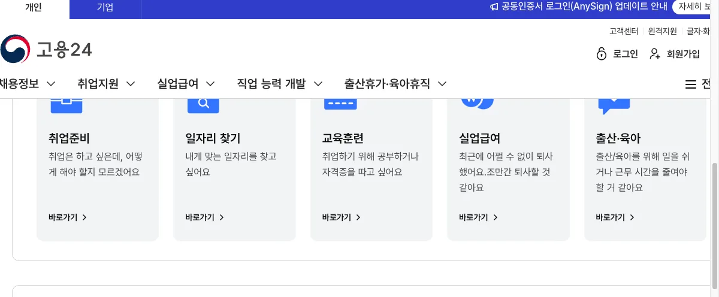Open the hamburger menu icon
The image size is (719, 297).
pyautogui.click(x=691, y=84)
